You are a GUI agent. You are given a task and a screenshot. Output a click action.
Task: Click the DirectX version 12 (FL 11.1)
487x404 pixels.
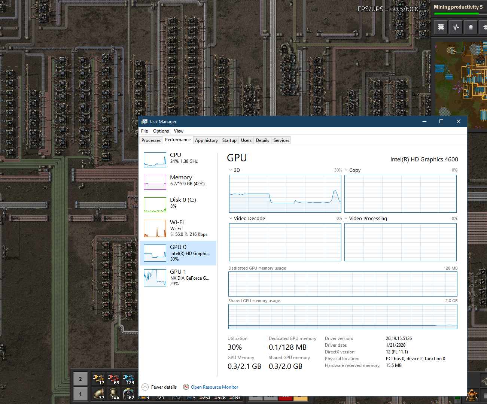coord(397,352)
